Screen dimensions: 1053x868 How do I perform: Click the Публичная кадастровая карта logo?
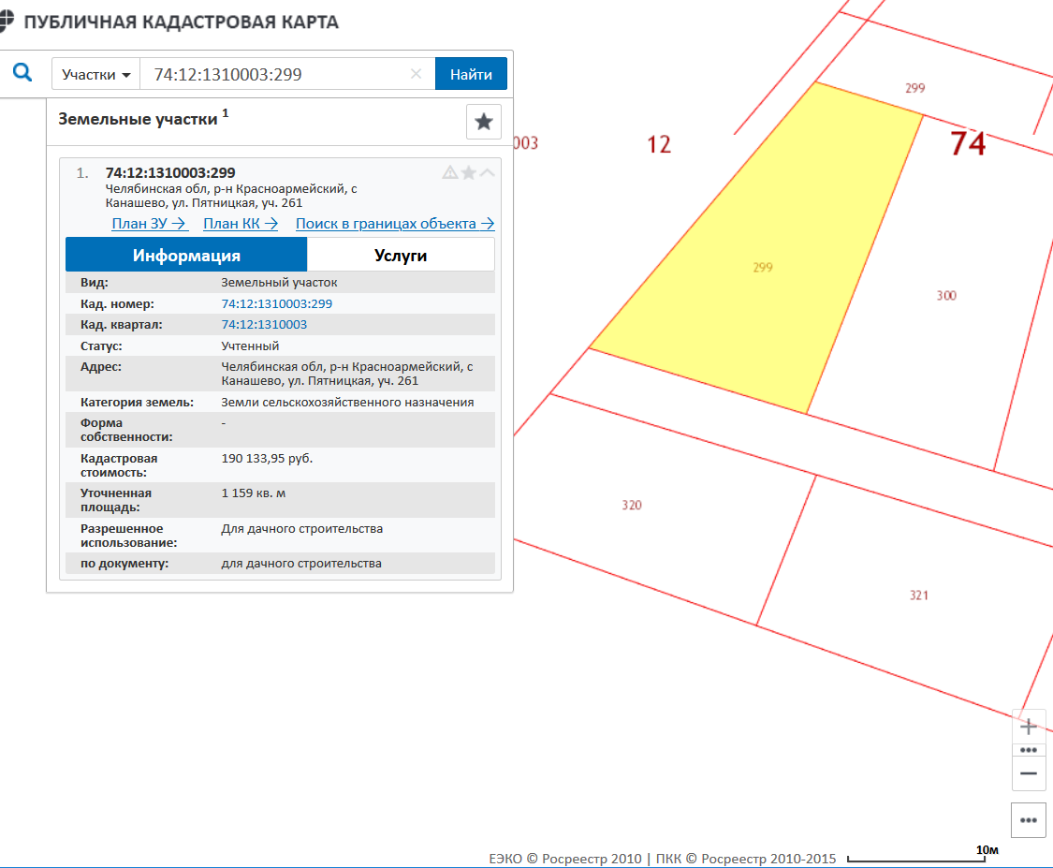(x=170, y=22)
